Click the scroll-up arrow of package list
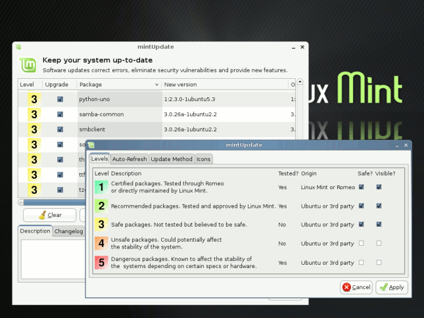 300,81
